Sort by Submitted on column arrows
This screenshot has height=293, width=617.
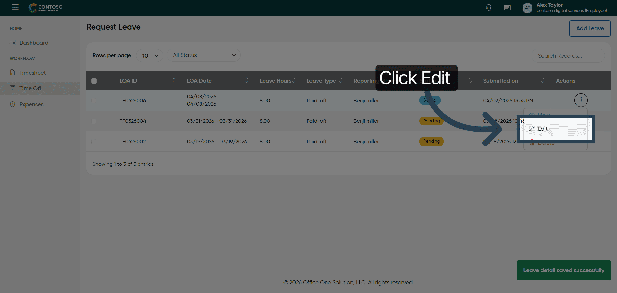click(543, 80)
